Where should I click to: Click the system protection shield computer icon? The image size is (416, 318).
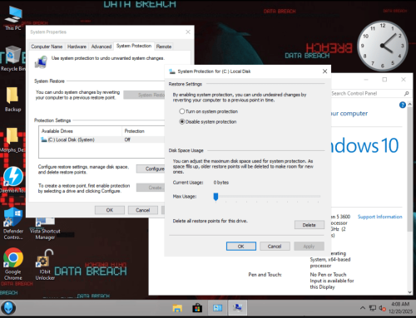[41, 62]
